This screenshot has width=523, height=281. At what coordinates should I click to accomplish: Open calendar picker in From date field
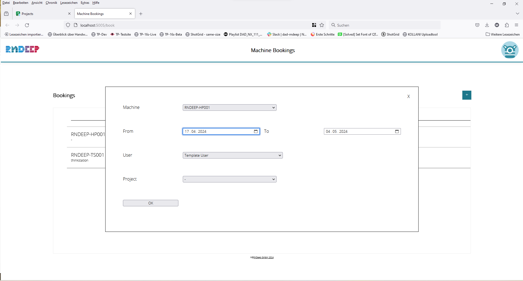click(x=256, y=131)
